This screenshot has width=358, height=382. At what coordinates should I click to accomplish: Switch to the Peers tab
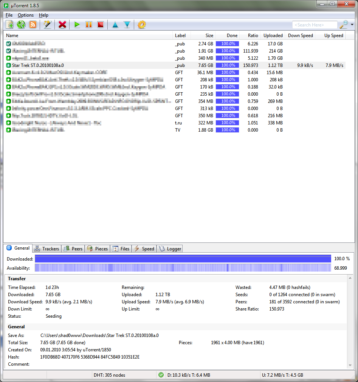click(73, 249)
